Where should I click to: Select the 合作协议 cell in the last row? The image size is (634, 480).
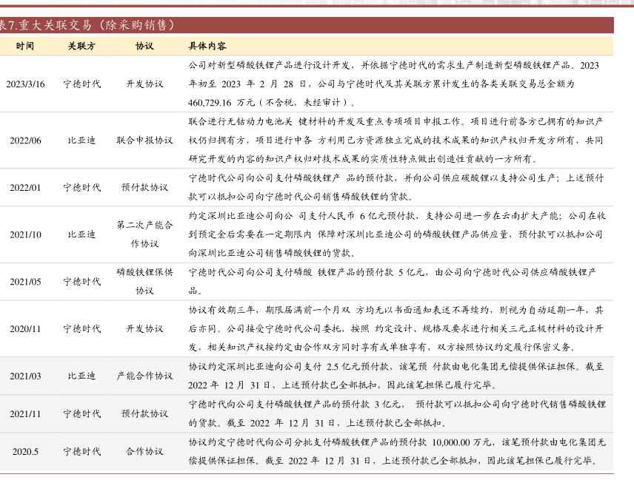click(144, 451)
